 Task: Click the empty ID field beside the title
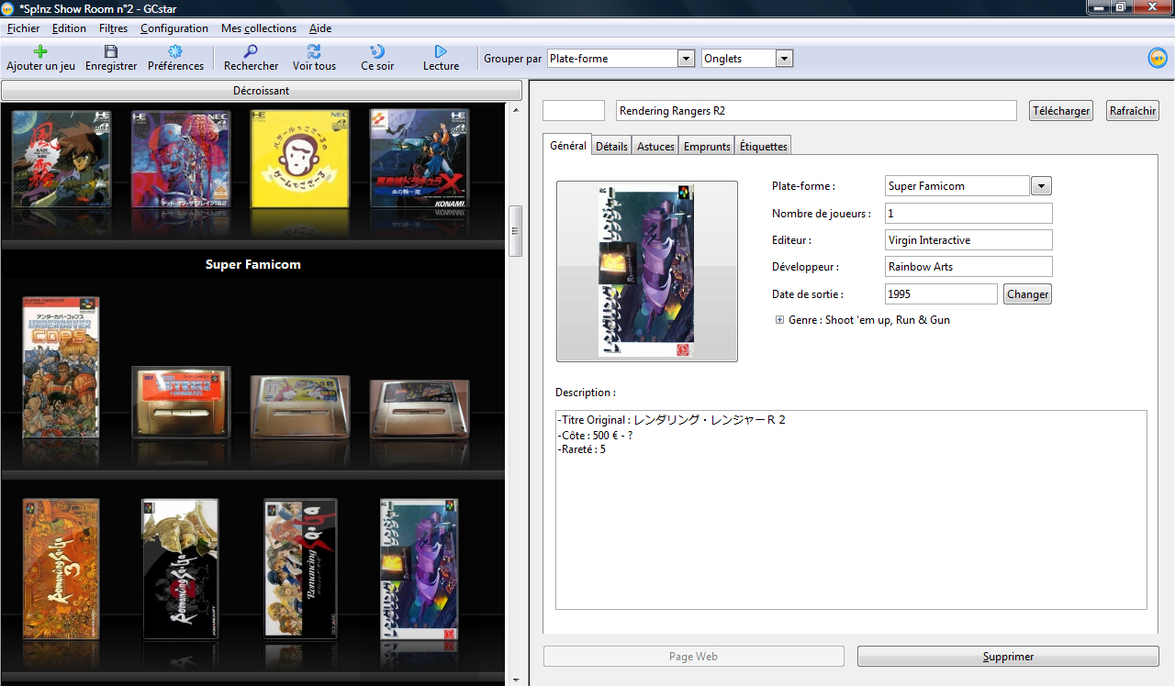tap(574, 110)
